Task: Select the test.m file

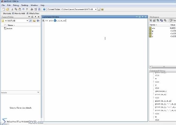Action: coord(8,28)
